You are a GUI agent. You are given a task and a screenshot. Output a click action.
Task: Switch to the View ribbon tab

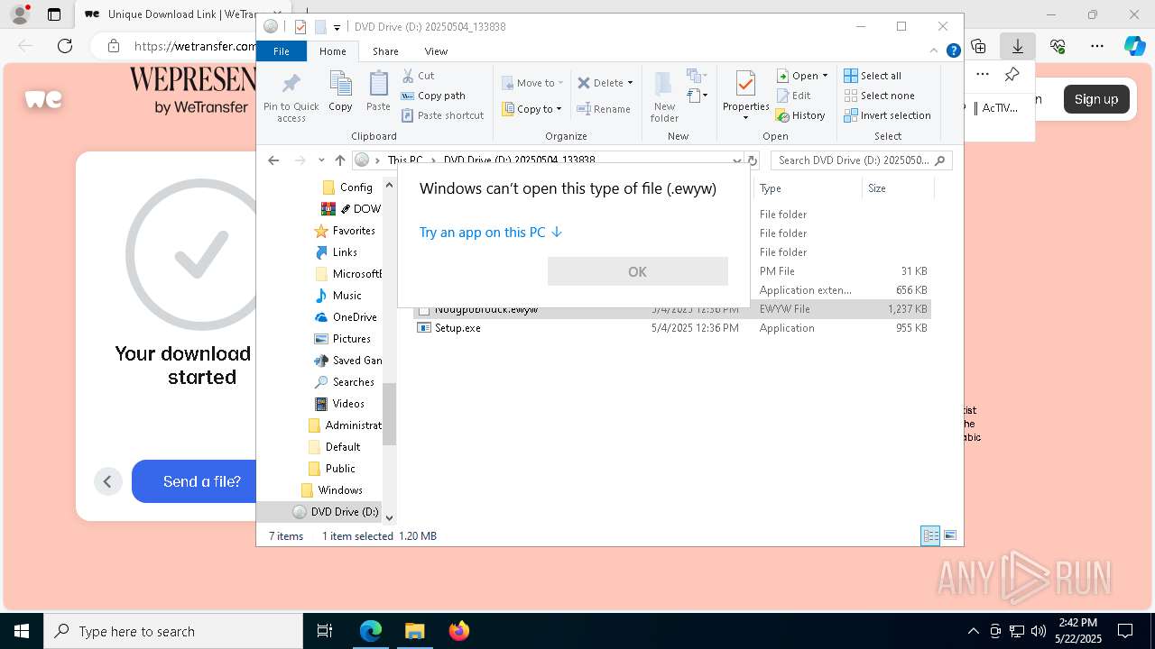pyautogui.click(x=436, y=51)
